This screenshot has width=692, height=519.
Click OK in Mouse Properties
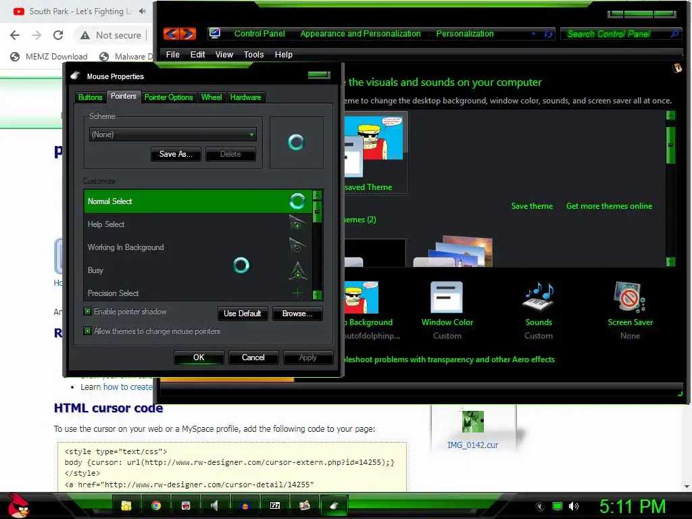pyautogui.click(x=199, y=357)
